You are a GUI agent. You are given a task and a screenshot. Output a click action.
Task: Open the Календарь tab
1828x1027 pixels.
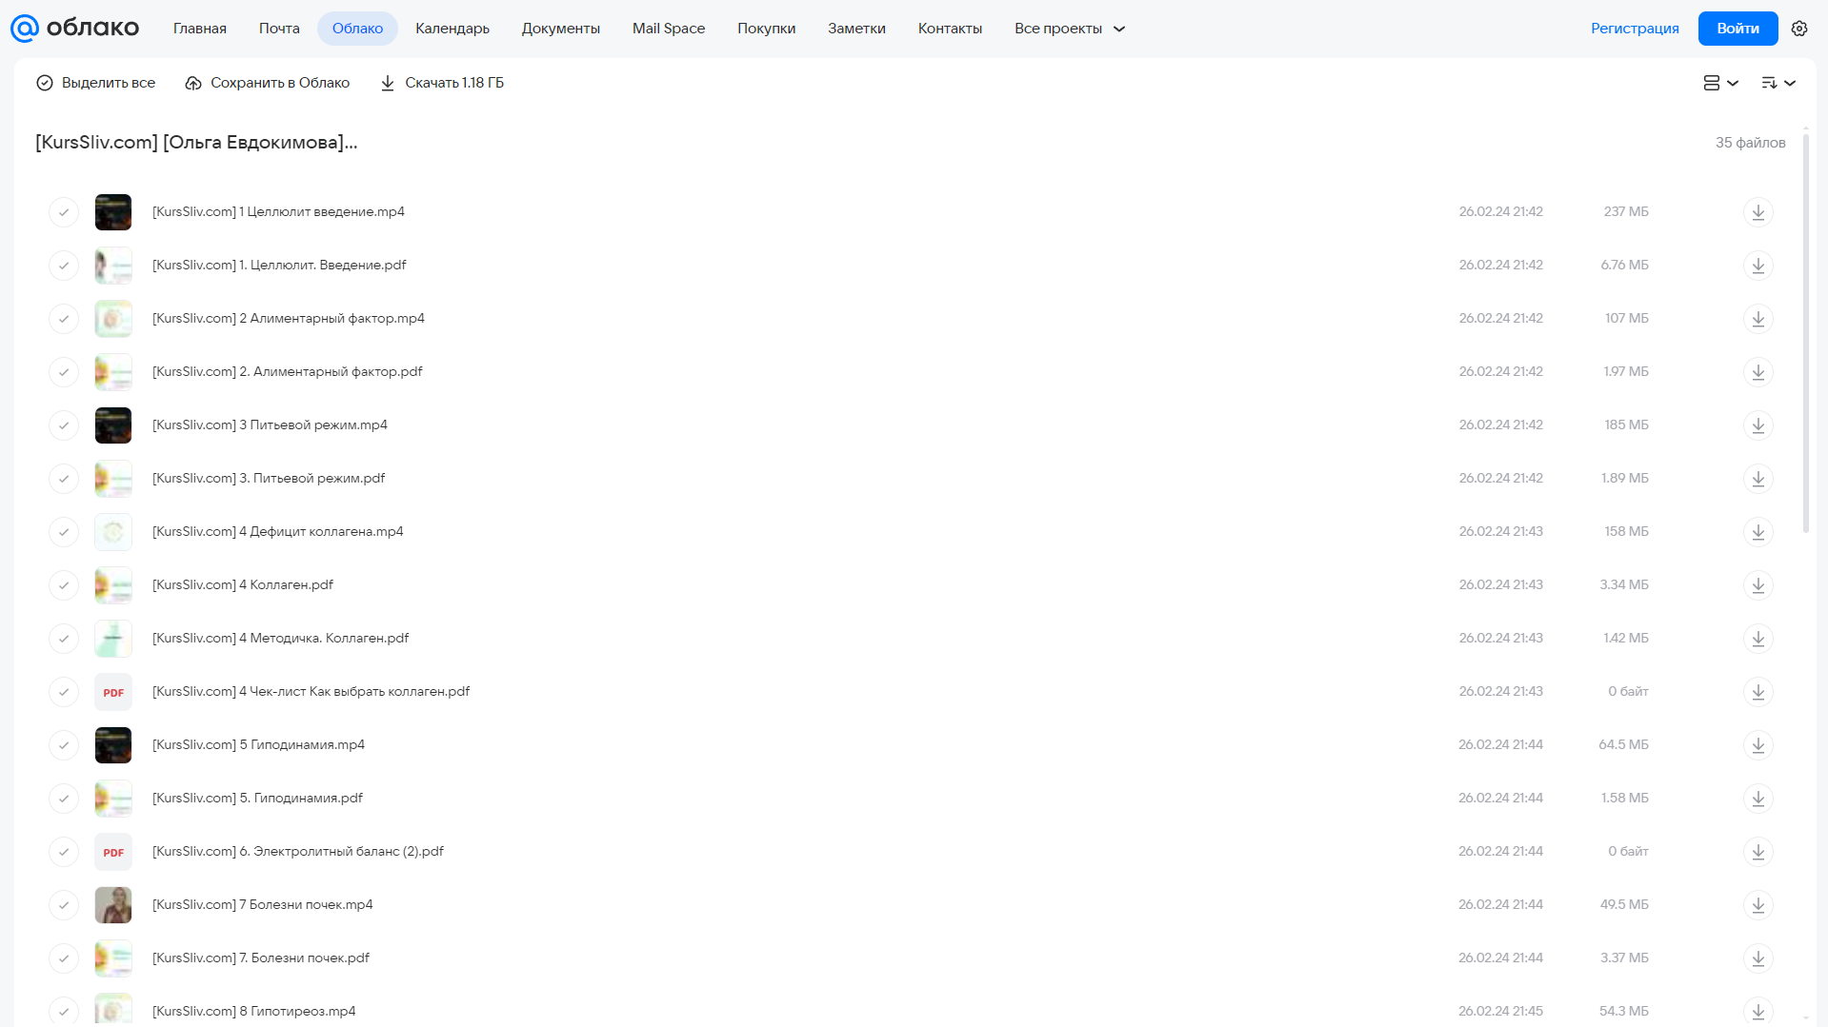tap(452, 29)
